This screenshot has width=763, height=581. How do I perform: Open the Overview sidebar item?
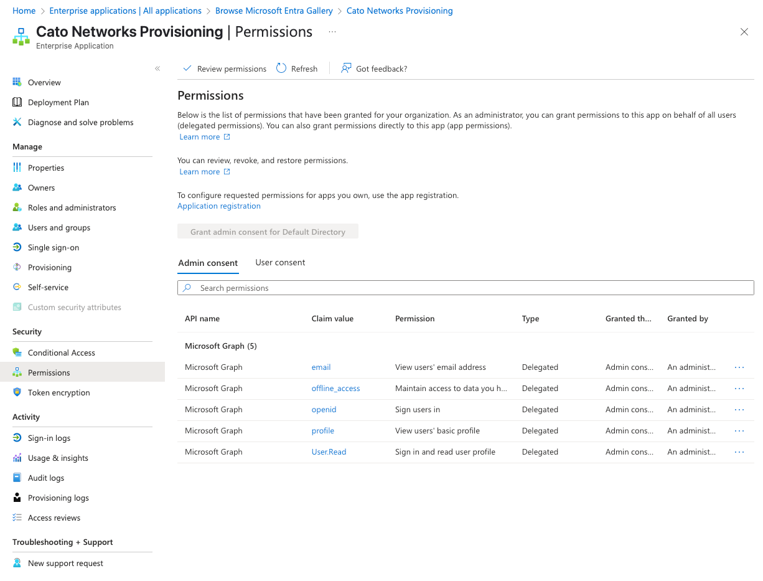pyautogui.click(x=44, y=82)
